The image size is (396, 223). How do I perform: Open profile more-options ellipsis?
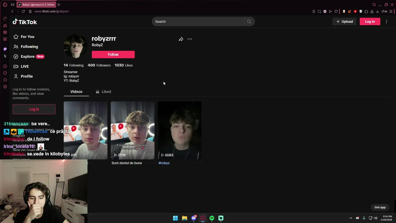point(190,39)
